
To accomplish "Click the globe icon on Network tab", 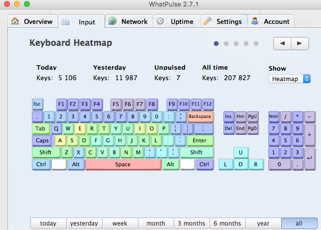I will pos(112,21).
